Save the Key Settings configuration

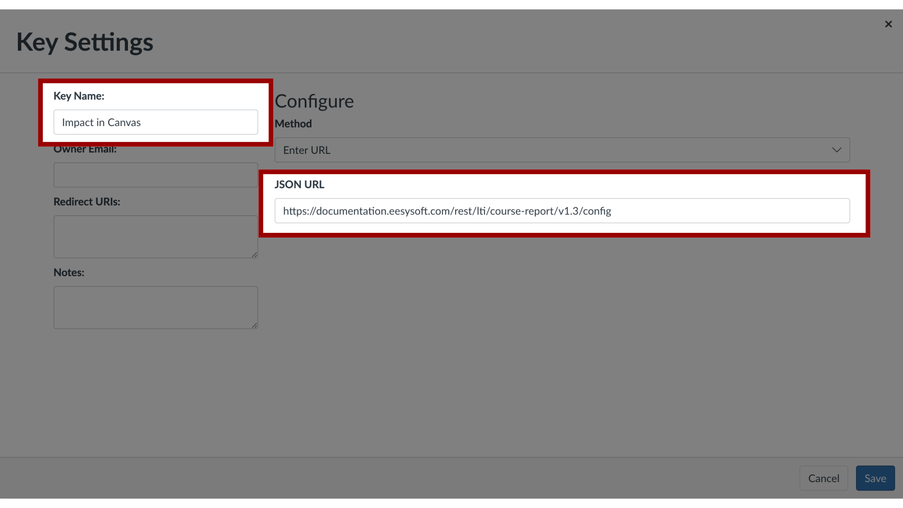tap(875, 478)
